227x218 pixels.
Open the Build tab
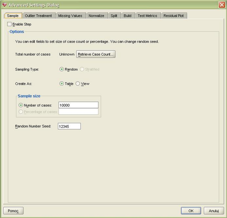[127, 16]
